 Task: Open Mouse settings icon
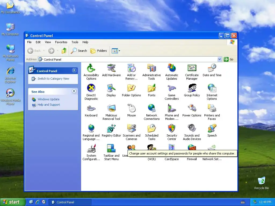point(131,108)
